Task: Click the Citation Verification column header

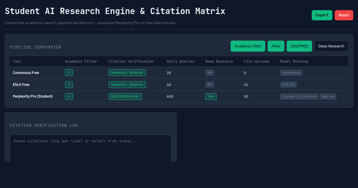Action: tap(131, 61)
